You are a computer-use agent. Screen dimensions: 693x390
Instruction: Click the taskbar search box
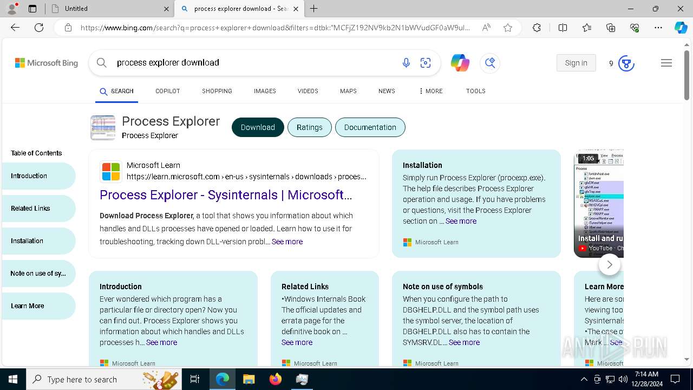[104, 379]
